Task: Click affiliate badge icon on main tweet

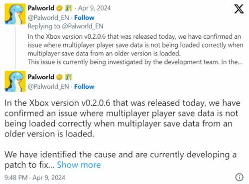Action: pos(68,77)
